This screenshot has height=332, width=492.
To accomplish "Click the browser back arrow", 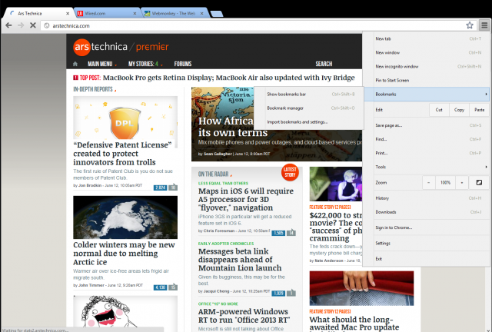I will tap(8, 25).
